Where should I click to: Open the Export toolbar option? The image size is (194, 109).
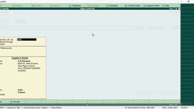(18, 6)
